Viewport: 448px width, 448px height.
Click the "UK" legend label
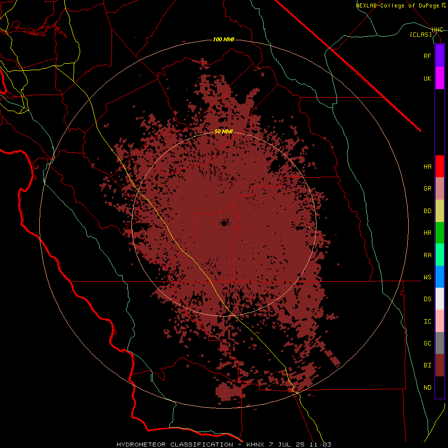pos(427,78)
